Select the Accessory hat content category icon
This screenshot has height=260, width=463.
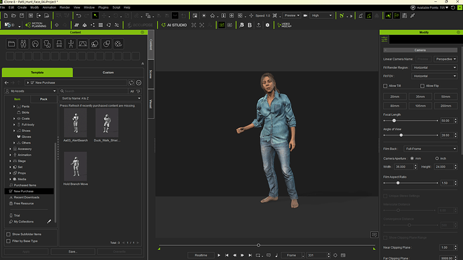tap(59, 44)
